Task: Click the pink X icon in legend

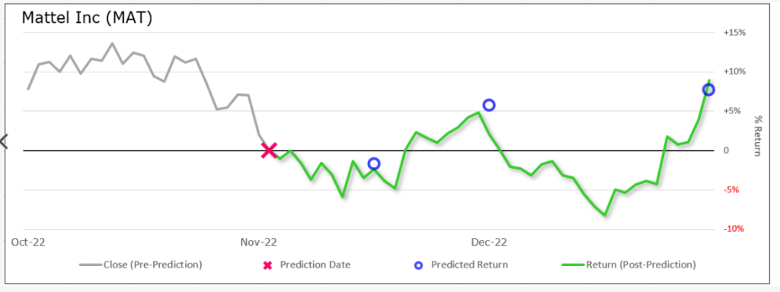Action: 267,265
